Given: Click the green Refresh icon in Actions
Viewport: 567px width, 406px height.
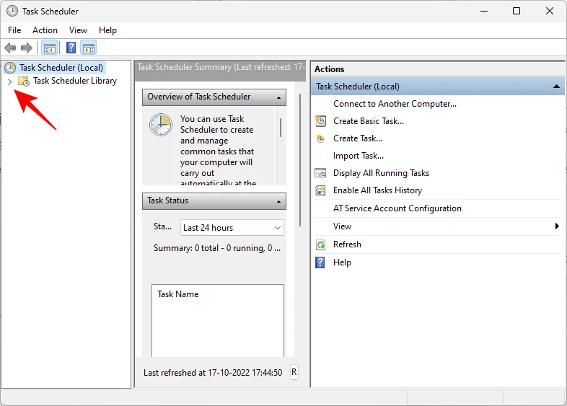Looking at the screenshot, I should (321, 244).
